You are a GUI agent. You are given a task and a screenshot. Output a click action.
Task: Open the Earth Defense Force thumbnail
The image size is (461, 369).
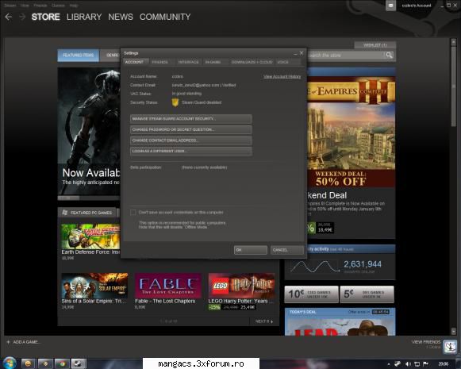click(x=90, y=236)
